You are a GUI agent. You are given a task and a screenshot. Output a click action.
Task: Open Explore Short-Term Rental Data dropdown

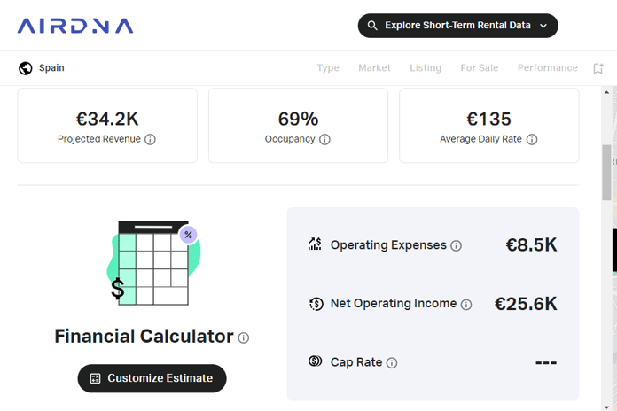(x=457, y=26)
